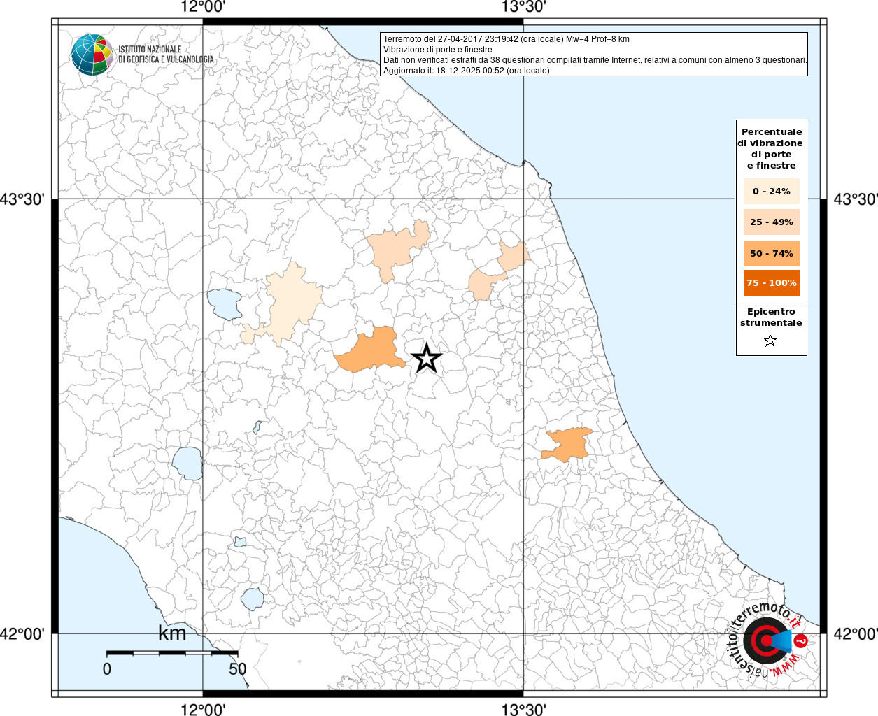Screen dimensions: 878x716
Task: Click the orange municipality west of the epicenter
Action: tap(369, 350)
